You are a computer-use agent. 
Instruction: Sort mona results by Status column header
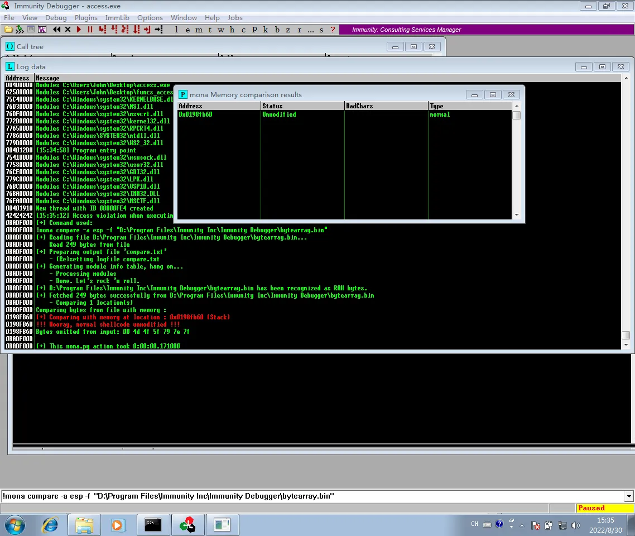[x=302, y=106]
